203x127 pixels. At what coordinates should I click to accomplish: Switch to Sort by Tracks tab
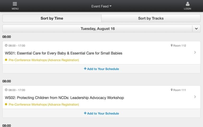point(151,18)
